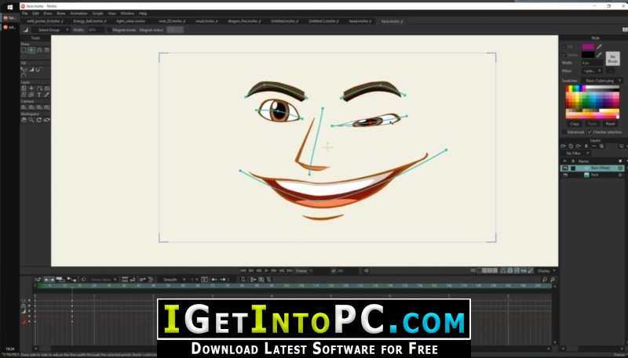Open the Swatches Basic Colors dropdown
628x358 pixels.
601,81
